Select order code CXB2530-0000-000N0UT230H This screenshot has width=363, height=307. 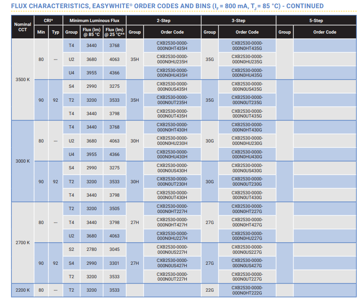(172, 182)
